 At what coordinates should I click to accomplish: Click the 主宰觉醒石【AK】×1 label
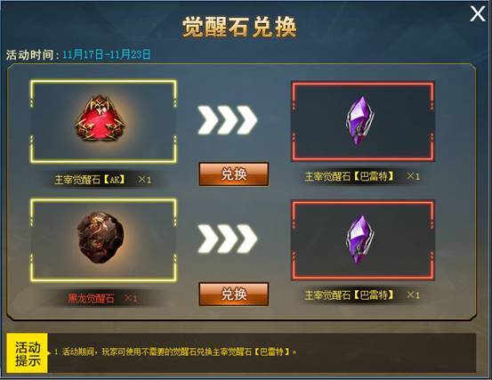[x=103, y=180]
